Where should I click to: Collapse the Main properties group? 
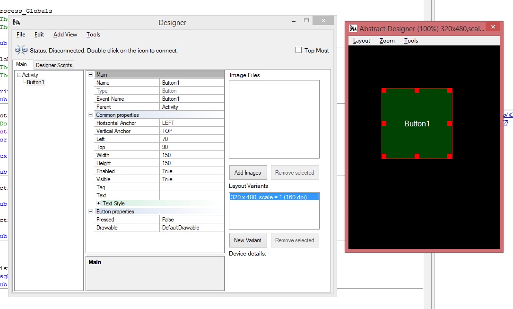click(91, 75)
